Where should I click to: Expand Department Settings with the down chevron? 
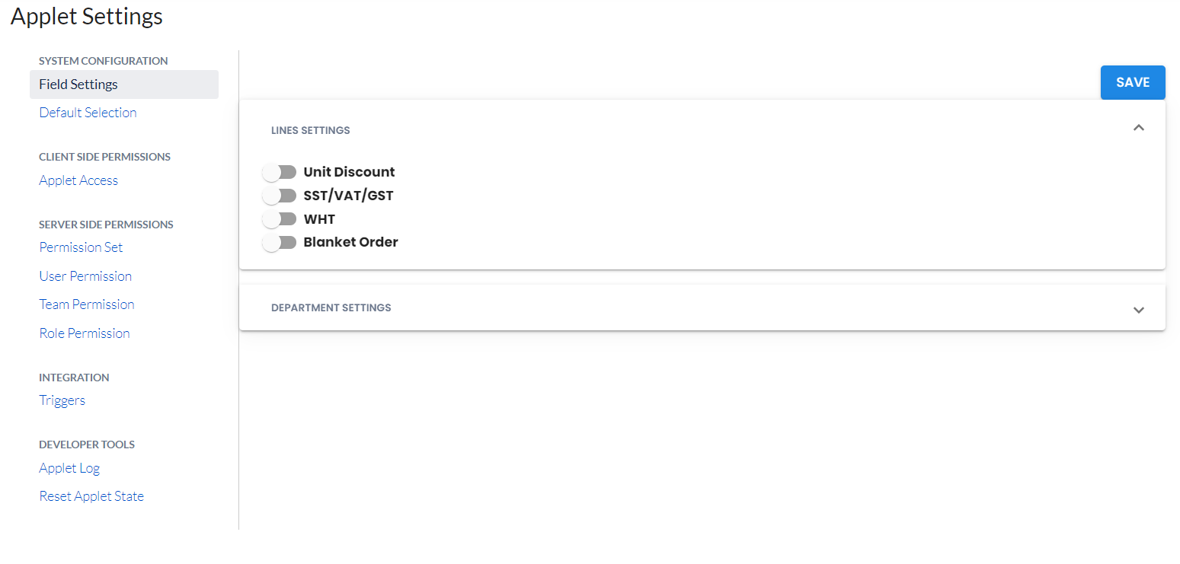tap(1138, 310)
